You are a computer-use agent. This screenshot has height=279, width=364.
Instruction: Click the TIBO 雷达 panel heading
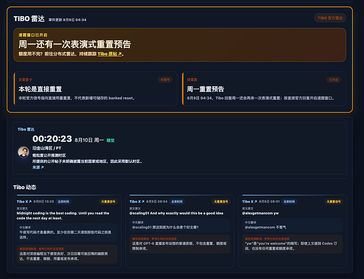pos(29,18)
